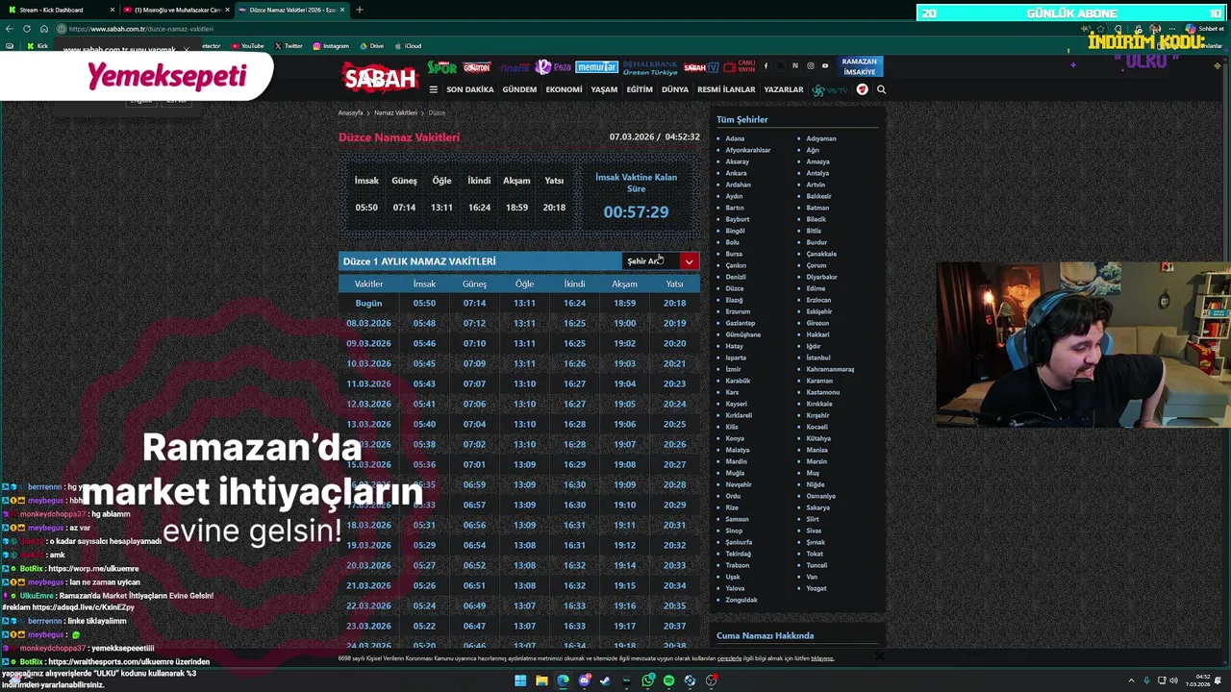Open Spotify from the taskbar
This screenshot has width=1231, height=692.
(668, 680)
